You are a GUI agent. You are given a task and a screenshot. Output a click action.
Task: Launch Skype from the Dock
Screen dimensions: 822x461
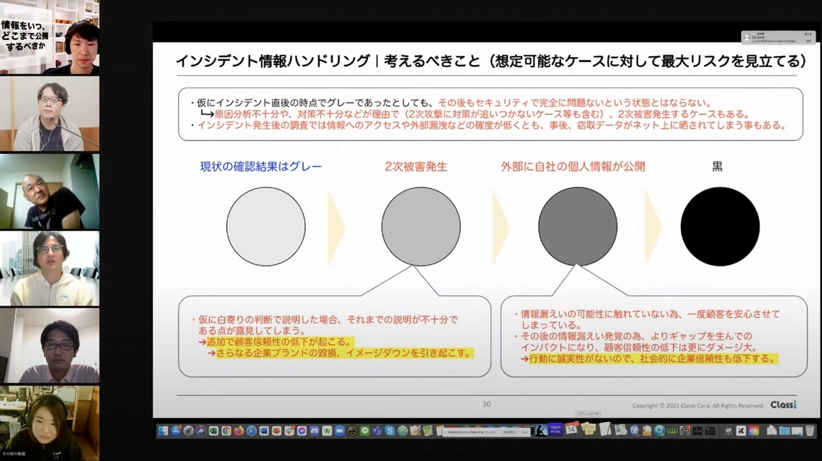point(390,431)
